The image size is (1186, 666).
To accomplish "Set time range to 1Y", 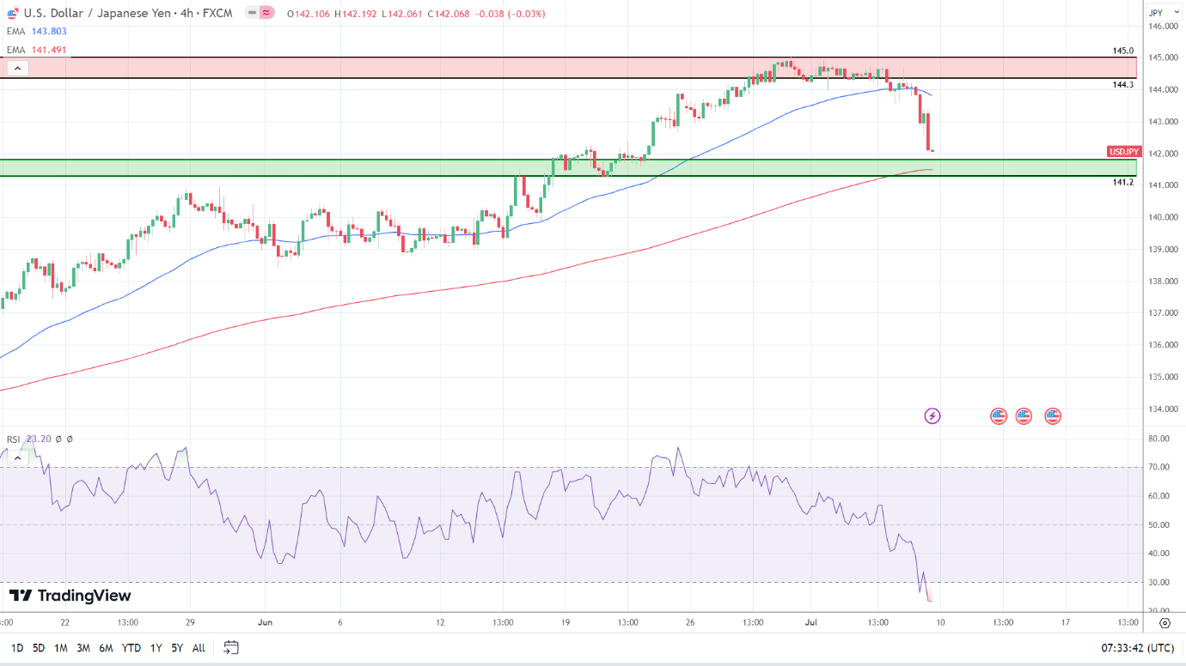I will point(156,648).
